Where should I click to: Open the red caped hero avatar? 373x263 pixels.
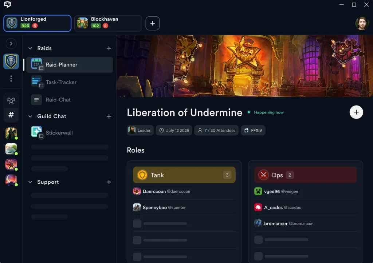tap(11, 164)
